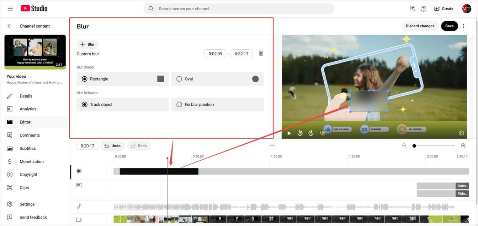Delete the custom blur with trash icon

[x=261, y=53]
